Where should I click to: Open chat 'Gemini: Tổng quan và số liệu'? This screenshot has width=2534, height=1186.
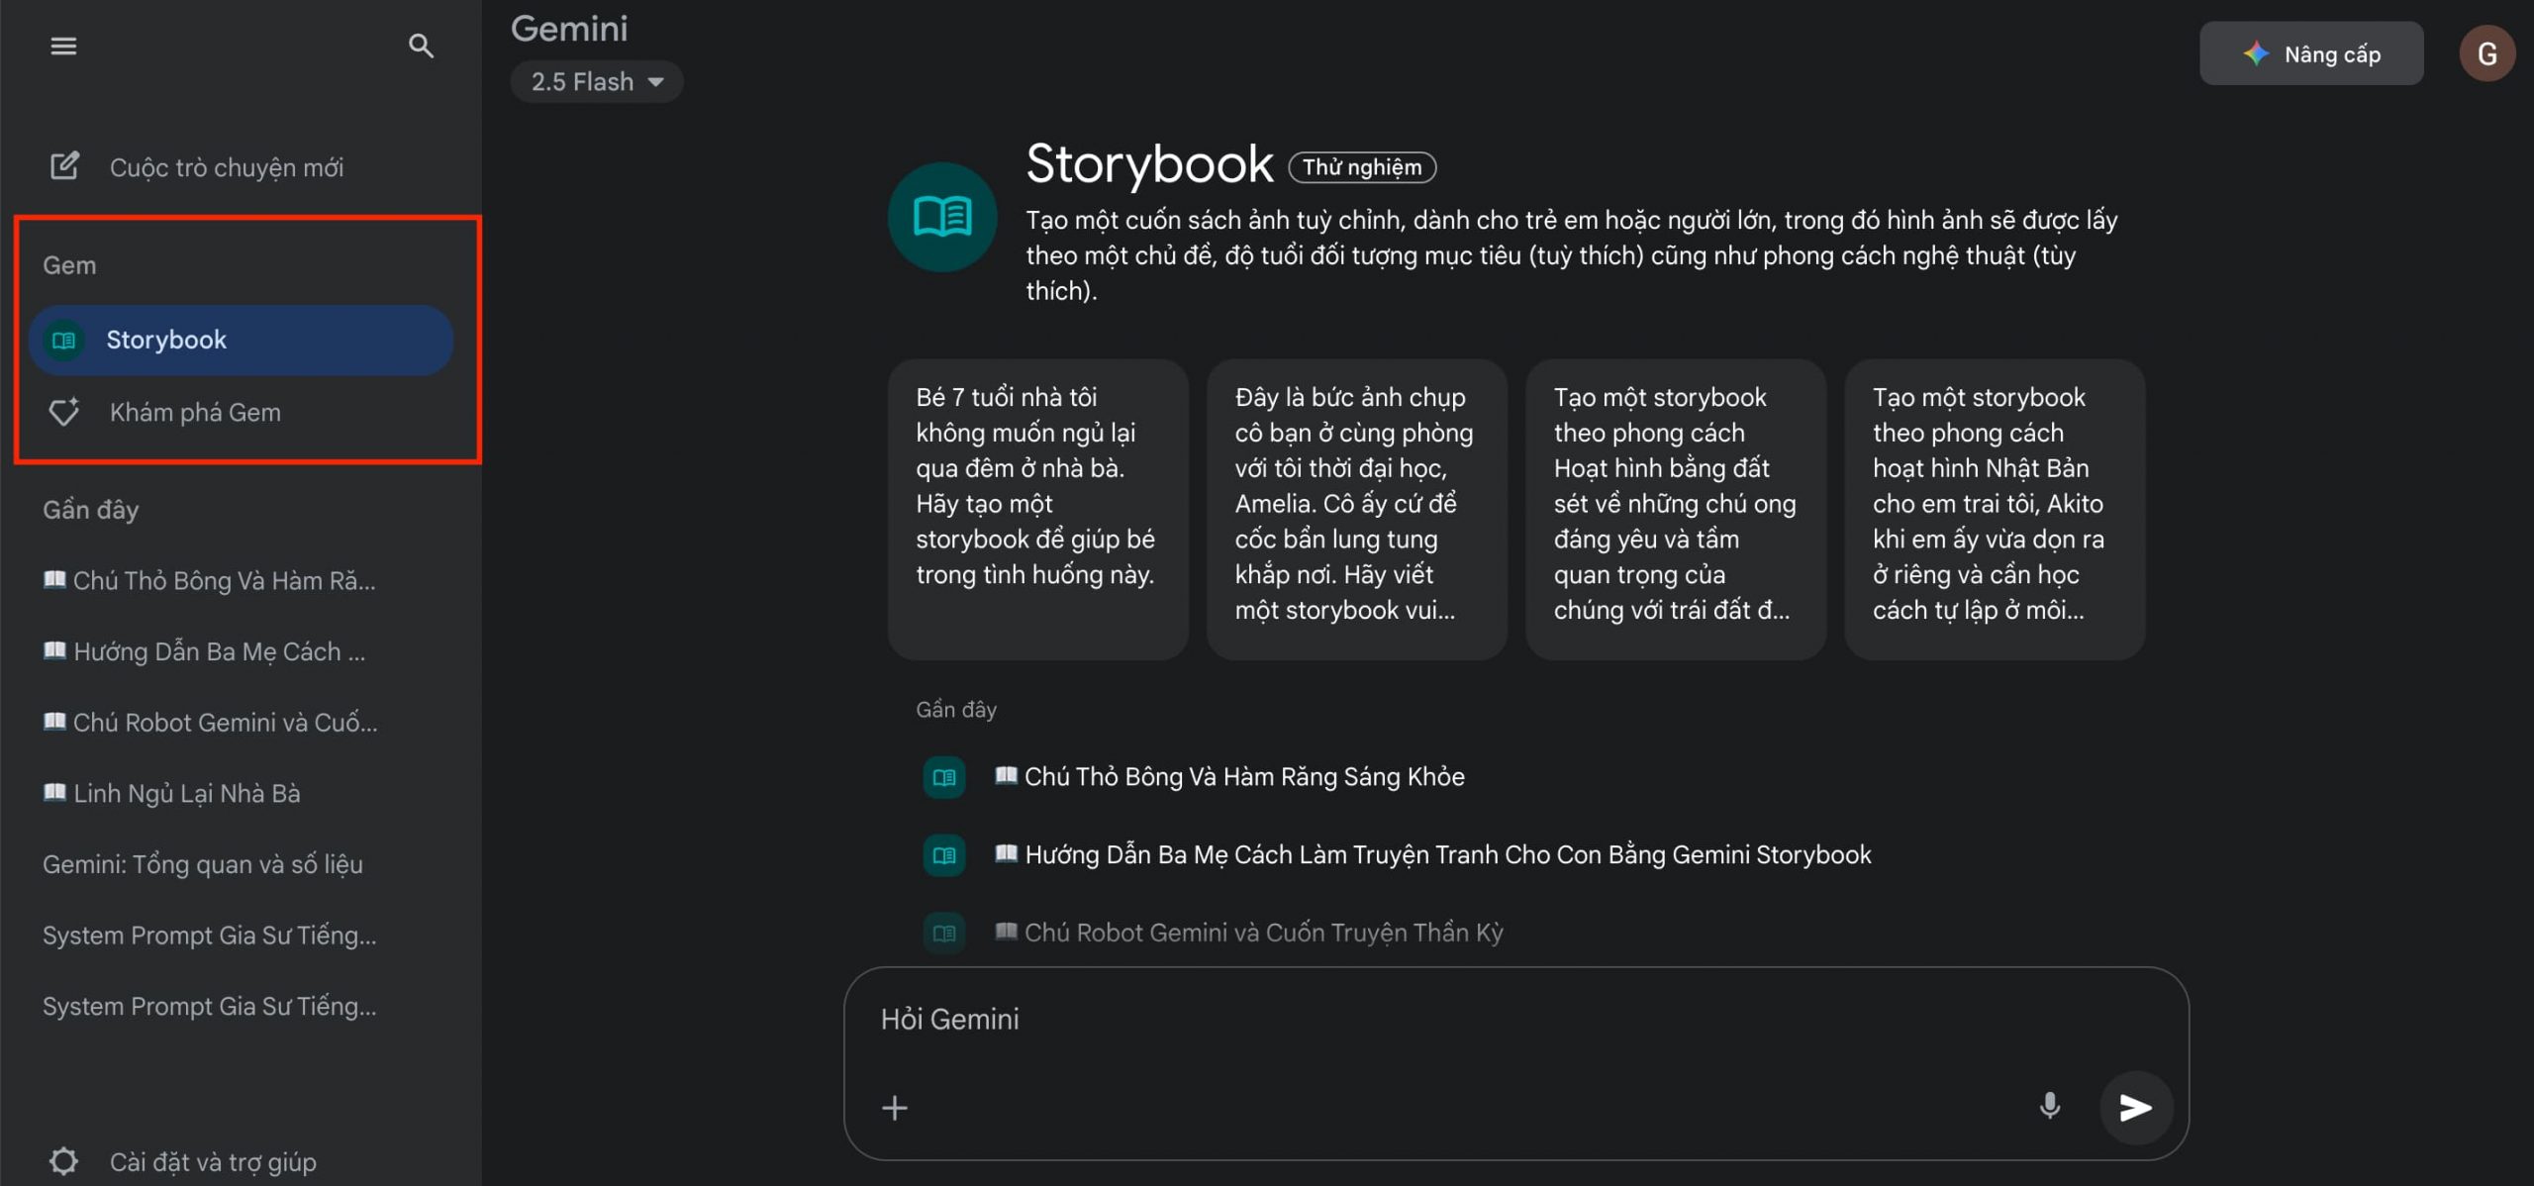(203, 864)
